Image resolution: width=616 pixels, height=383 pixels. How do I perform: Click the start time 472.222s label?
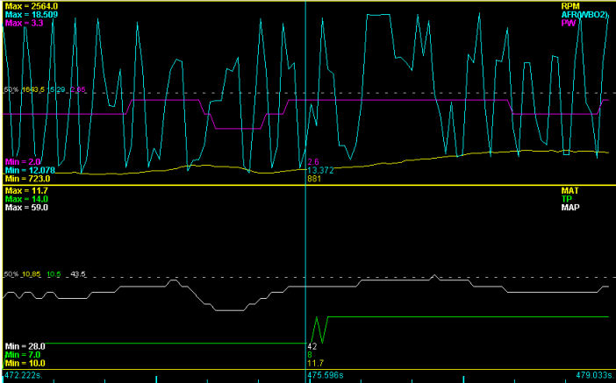click(x=23, y=374)
